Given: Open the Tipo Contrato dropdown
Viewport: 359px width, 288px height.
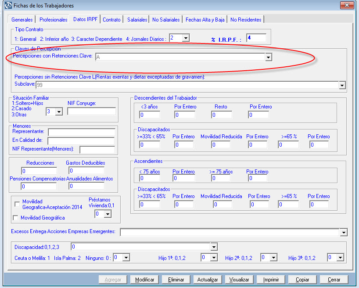Looking at the screenshot, I should point(185,38).
